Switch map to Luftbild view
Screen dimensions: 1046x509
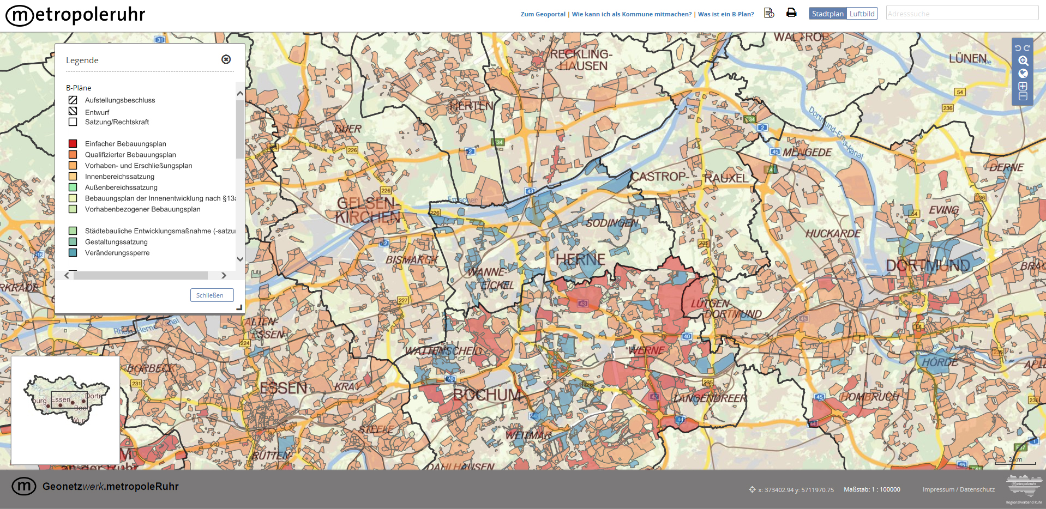[862, 14]
